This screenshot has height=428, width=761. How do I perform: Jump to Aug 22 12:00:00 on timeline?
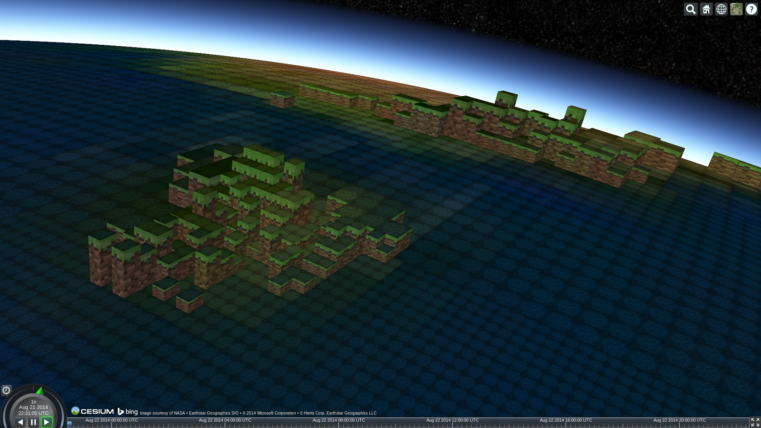[452, 424]
